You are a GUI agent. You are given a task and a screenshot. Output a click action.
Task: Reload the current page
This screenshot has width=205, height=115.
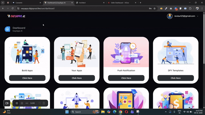[x=13, y=8]
